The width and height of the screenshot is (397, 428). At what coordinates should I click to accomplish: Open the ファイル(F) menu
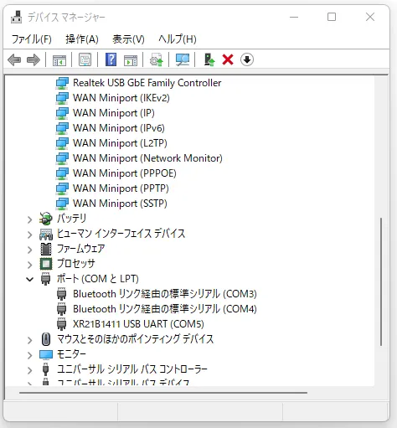pos(32,39)
